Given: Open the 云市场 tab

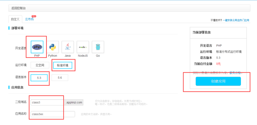Looking at the screenshot, I should pos(29,19).
